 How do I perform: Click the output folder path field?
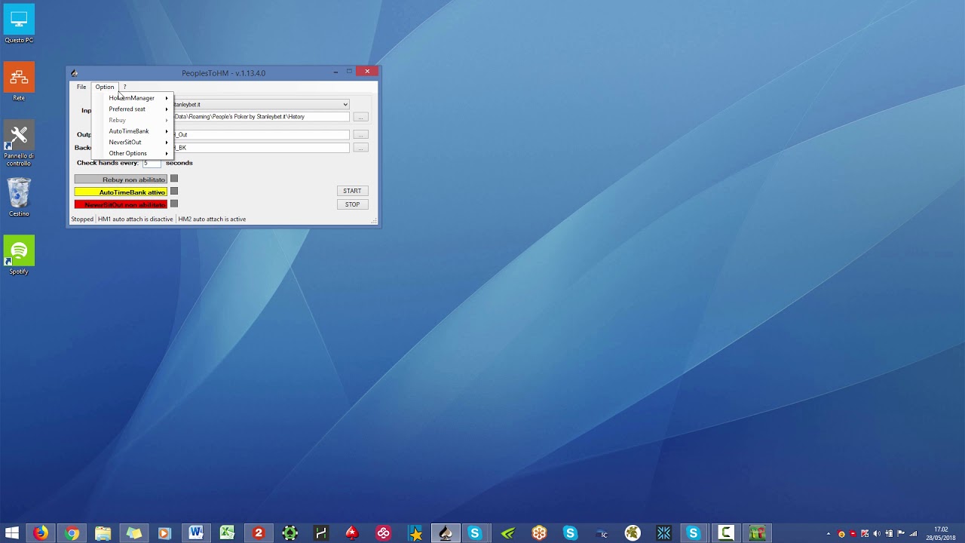[x=261, y=135]
